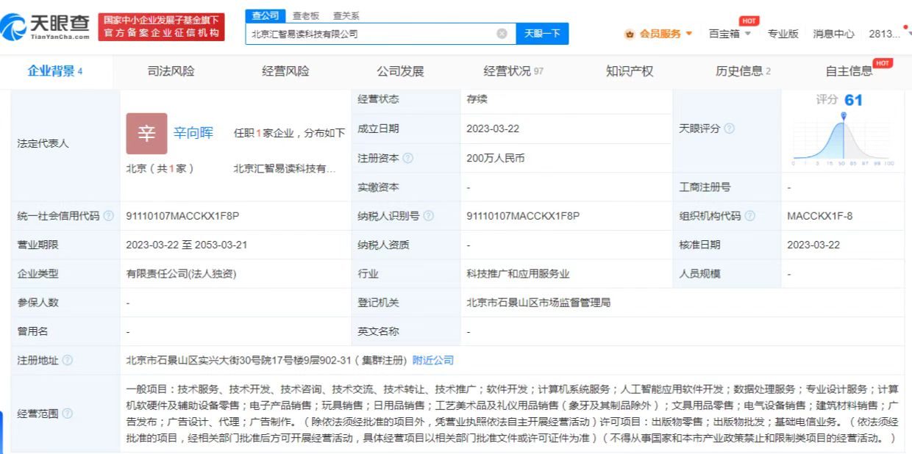Click the clear (X) icon in search box
Image resolution: width=912 pixels, height=454 pixels.
(502, 32)
